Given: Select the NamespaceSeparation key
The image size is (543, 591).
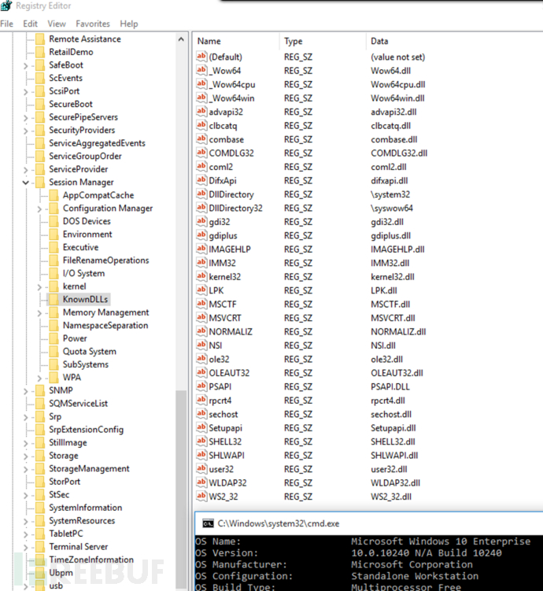Looking at the screenshot, I should point(105,325).
